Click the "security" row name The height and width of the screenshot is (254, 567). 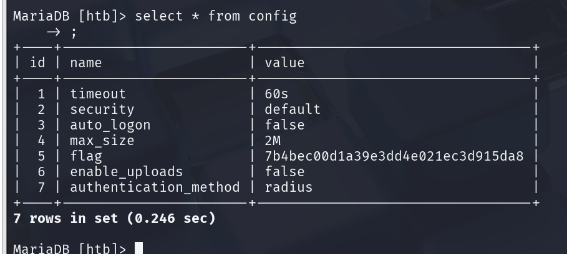pyautogui.click(x=102, y=110)
